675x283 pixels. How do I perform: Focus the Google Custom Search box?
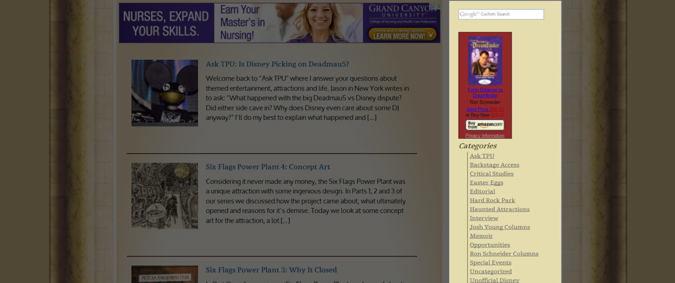pos(501,14)
